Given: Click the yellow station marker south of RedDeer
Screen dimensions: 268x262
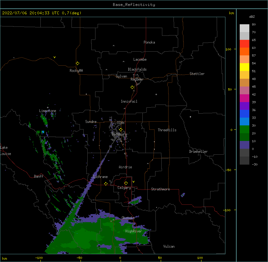Looking at the screenshot, I should [132, 87].
